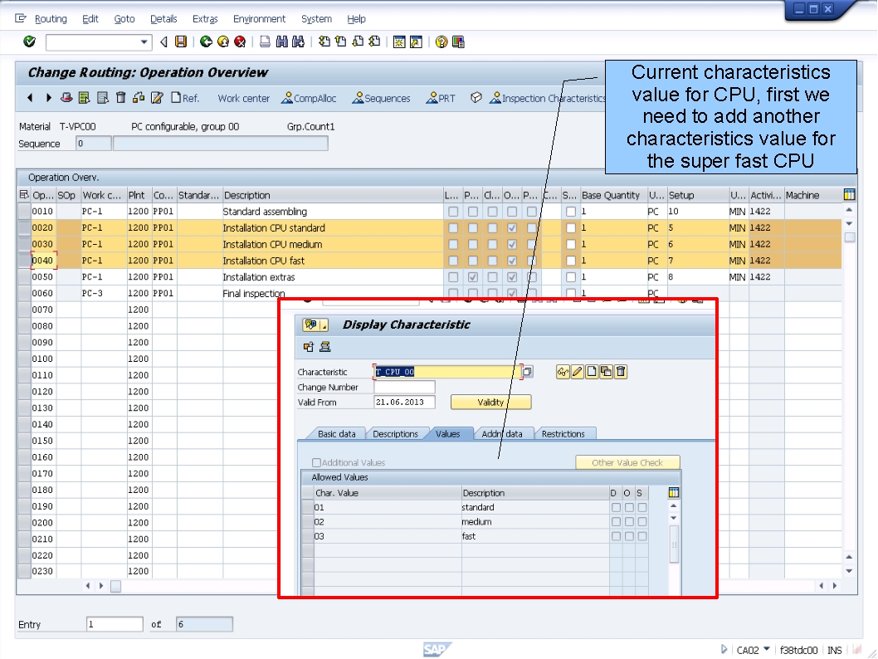Check the D box for Char. Value 01
The height and width of the screenshot is (659, 878).
pyautogui.click(x=614, y=506)
